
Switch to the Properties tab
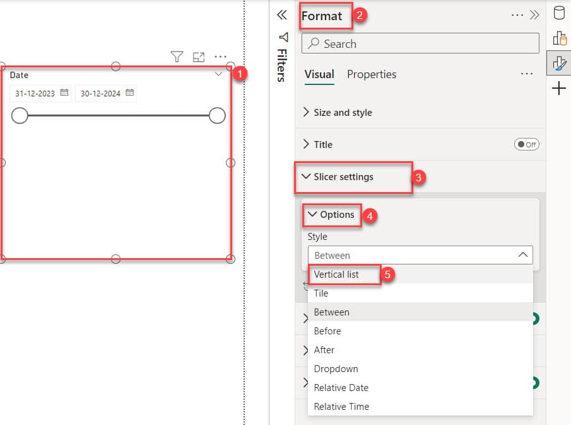point(372,74)
